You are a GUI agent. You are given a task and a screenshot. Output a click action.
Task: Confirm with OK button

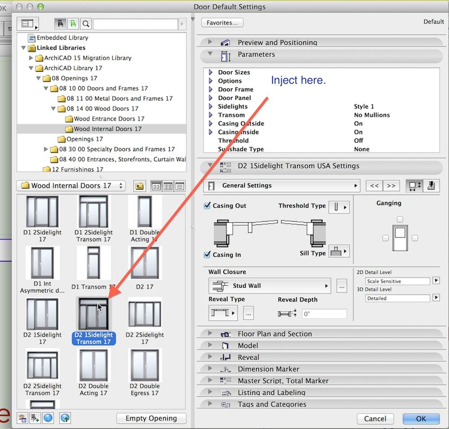point(421,419)
